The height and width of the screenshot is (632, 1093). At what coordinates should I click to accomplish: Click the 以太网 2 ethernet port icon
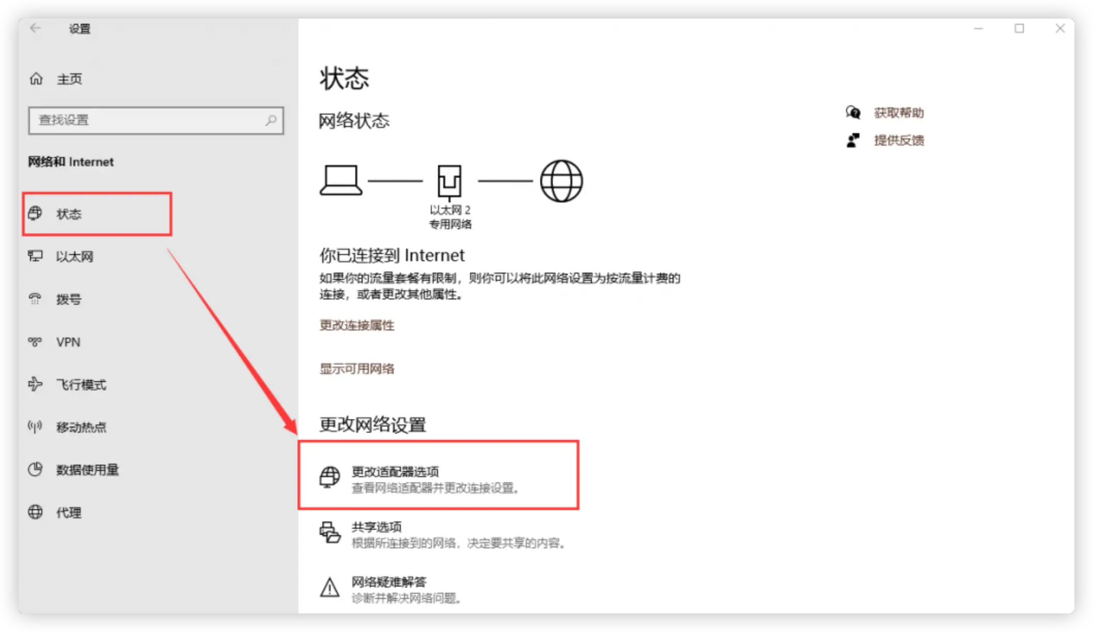[449, 182]
